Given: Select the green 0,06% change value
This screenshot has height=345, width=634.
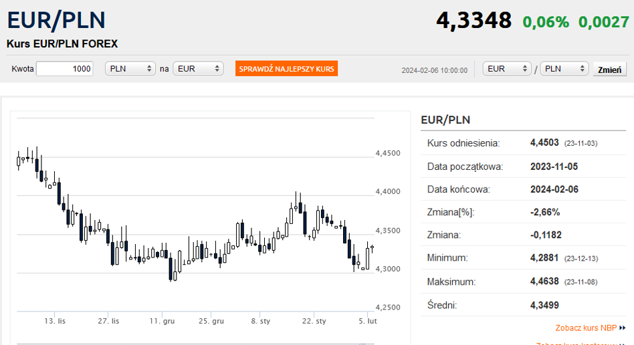Looking at the screenshot, I should click(546, 22).
